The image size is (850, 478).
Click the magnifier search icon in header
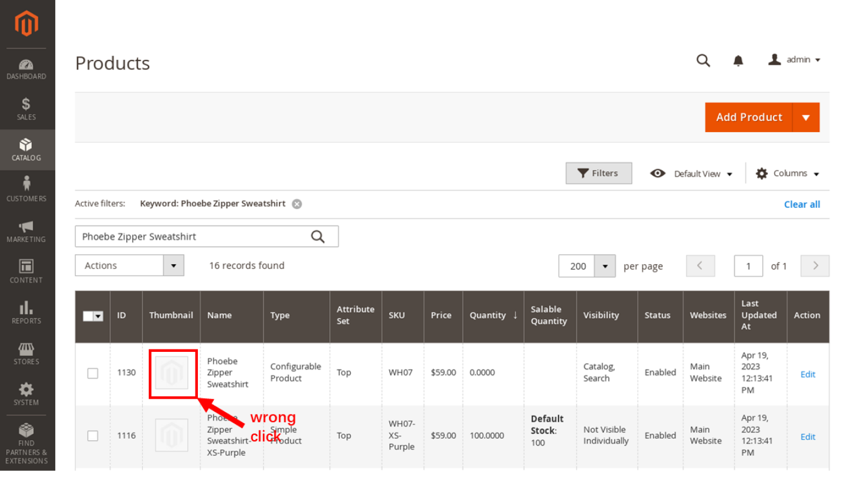[703, 60]
